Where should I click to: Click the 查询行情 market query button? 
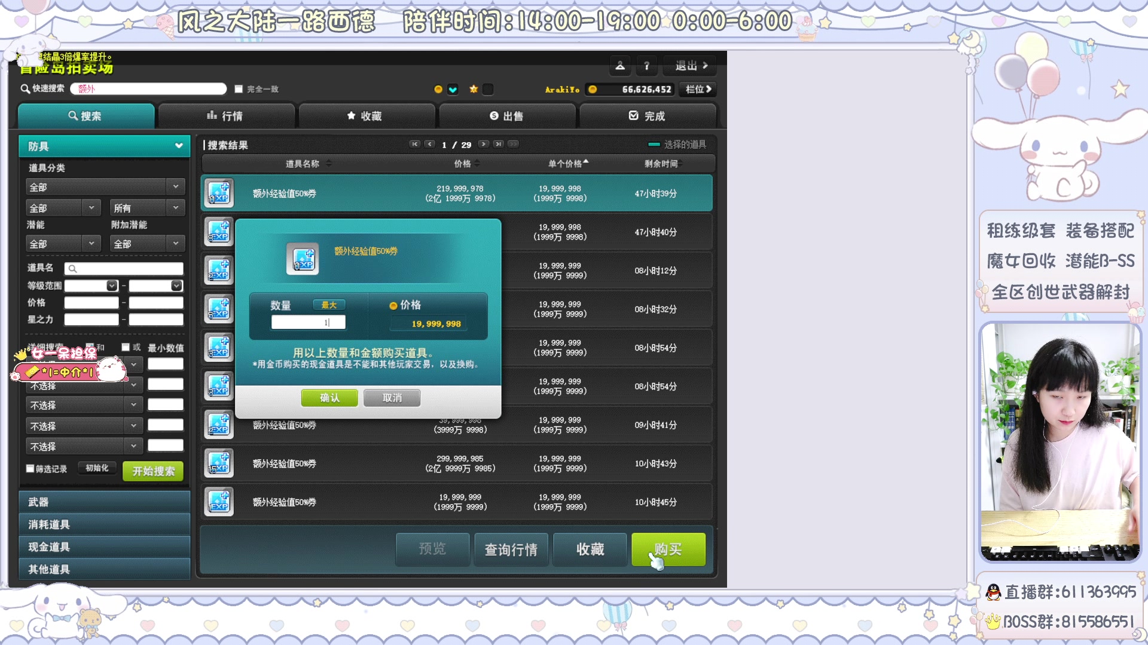pos(511,549)
